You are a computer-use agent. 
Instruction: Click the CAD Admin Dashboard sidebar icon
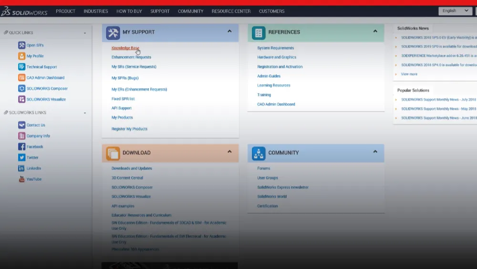click(x=21, y=78)
